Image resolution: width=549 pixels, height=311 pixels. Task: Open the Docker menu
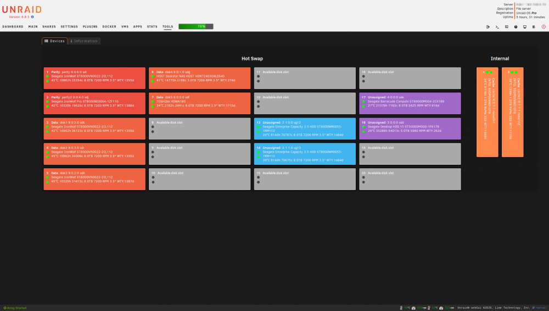[109, 26]
